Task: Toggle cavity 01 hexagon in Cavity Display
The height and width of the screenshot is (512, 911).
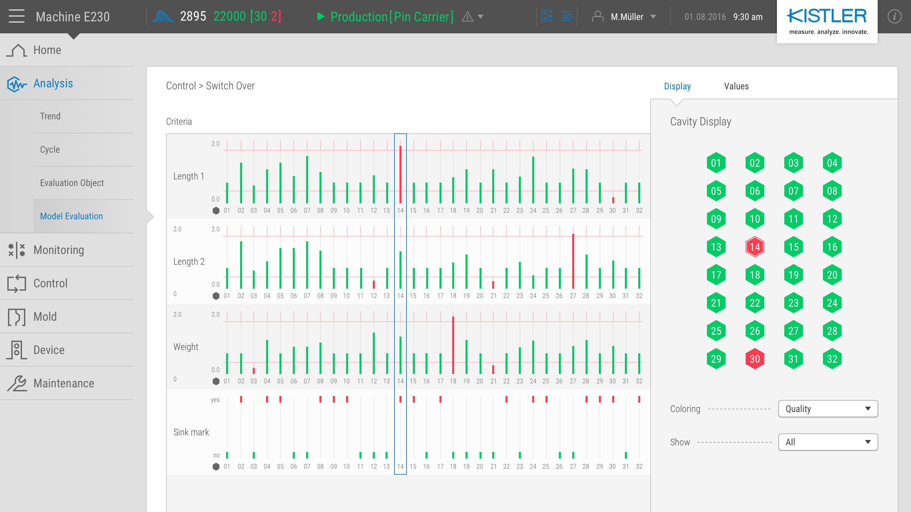Action: point(716,163)
